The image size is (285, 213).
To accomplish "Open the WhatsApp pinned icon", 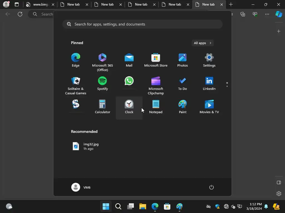I will pyautogui.click(x=129, y=81).
